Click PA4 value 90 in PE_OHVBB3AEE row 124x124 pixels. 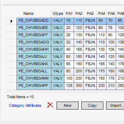102,28
